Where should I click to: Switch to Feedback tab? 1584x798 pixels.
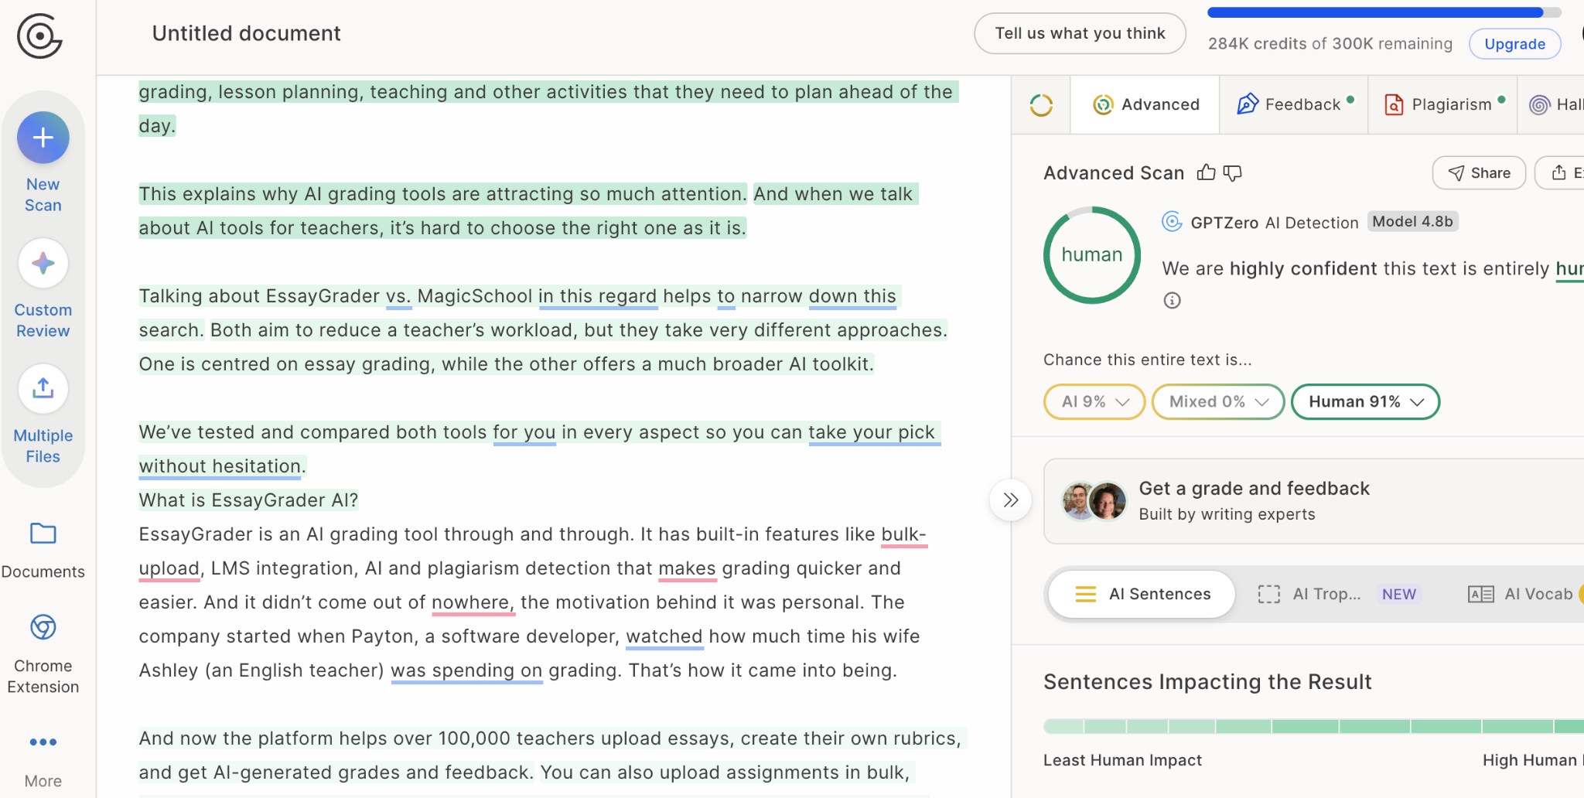point(1294,104)
